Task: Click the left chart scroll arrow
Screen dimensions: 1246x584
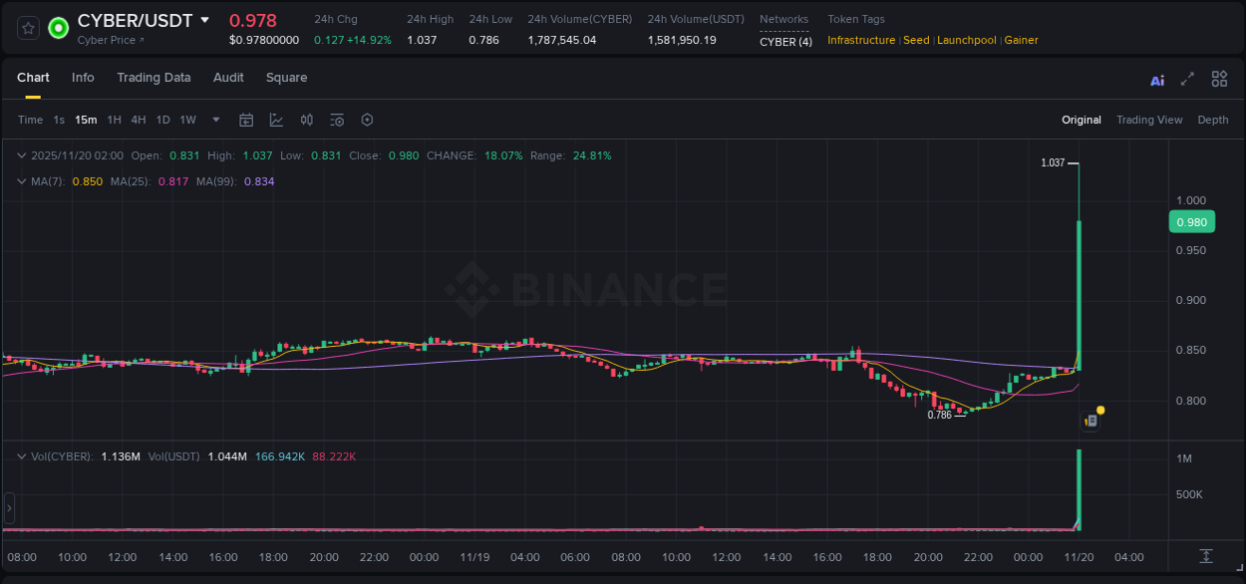Action: (9, 508)
